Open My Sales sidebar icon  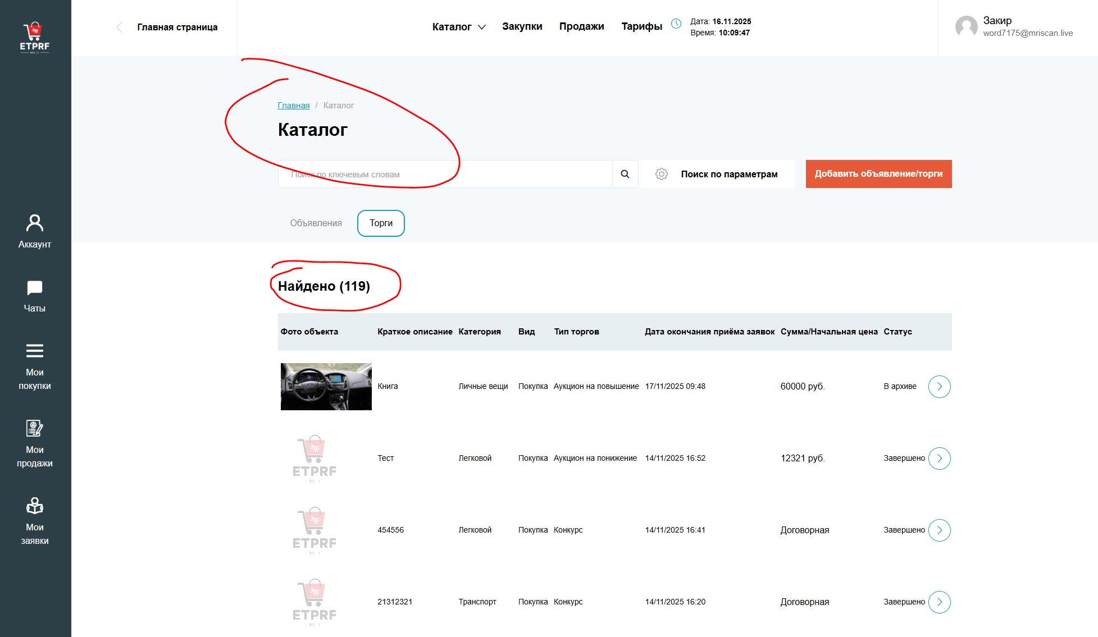[35, 443]
